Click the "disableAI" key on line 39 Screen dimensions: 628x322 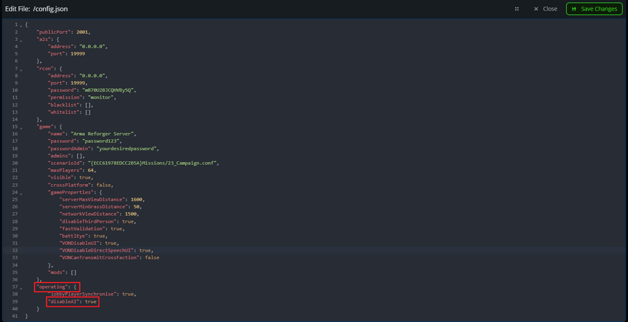(63, 301)
